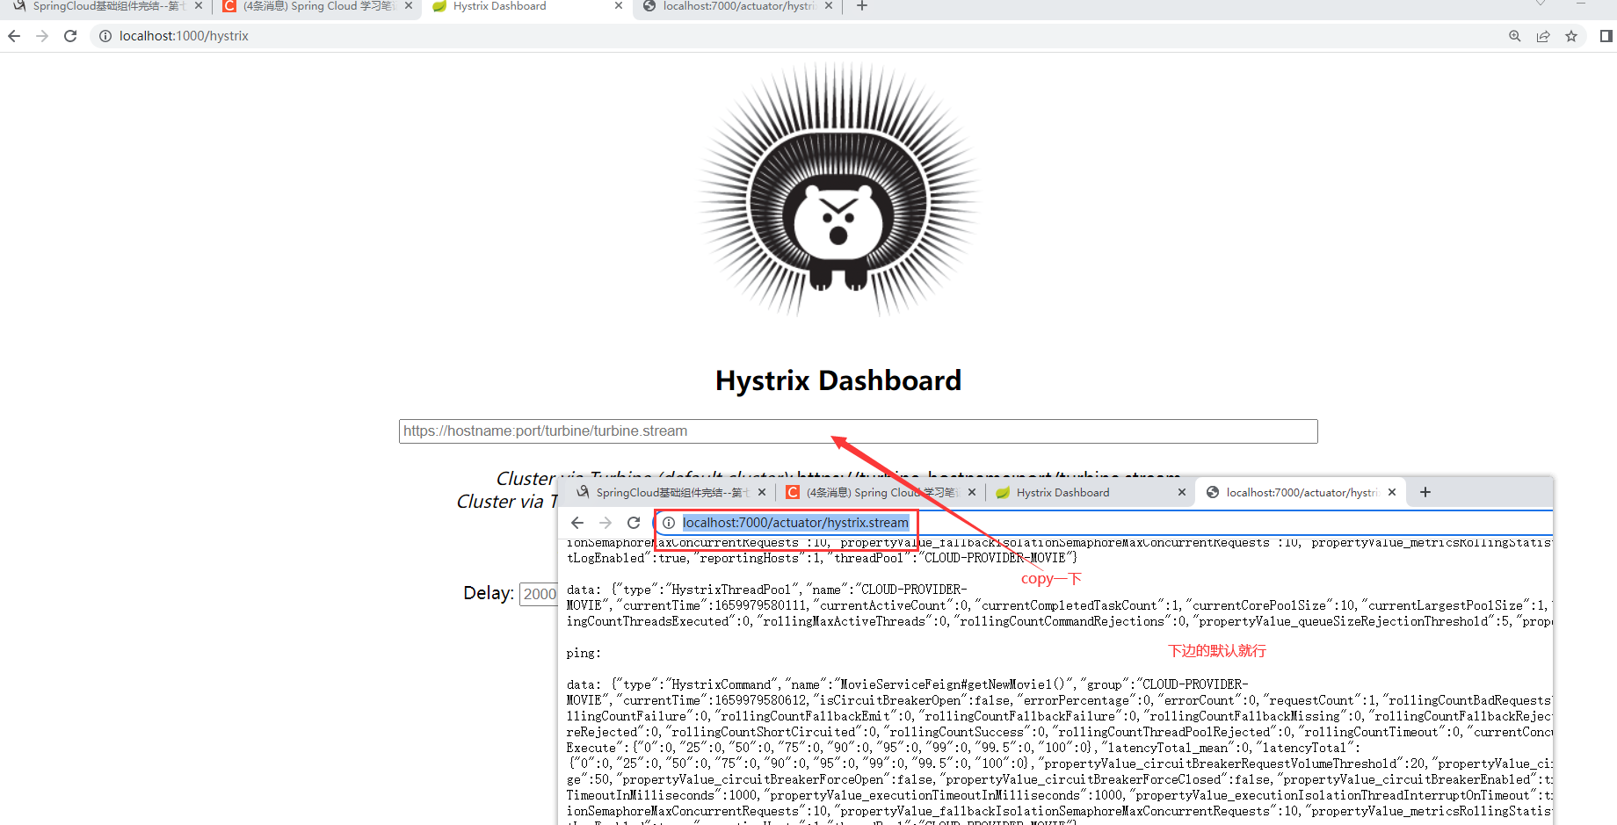The height and width of the screenshot is (825, 1617).
Task: Reload the localhost:1000/hystrix page
Action: pos(70,36)
